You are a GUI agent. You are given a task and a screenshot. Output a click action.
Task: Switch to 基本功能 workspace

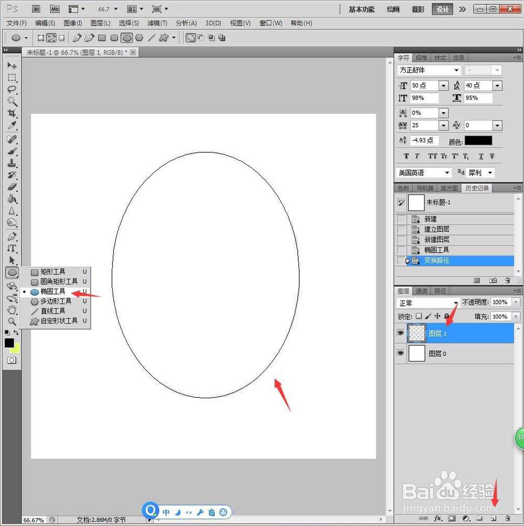(362, 9)
